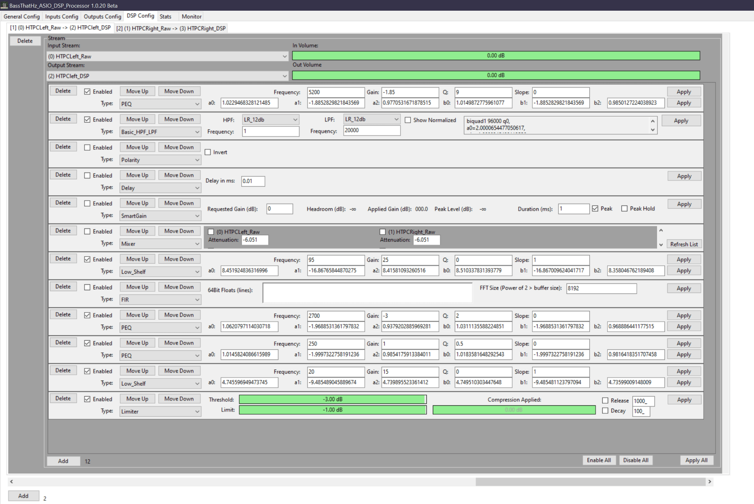Viewport: 754px width, 504px height.
Task: Toggle the Peak checkbox in SmartGain
Action: click(595, 208)
